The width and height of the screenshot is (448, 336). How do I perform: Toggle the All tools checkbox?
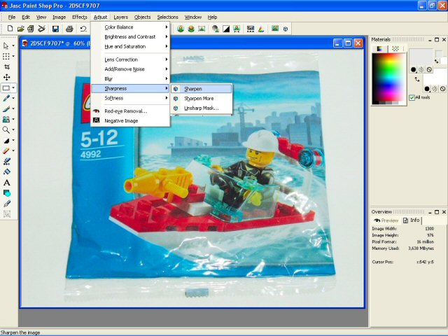tap(412, 97)
